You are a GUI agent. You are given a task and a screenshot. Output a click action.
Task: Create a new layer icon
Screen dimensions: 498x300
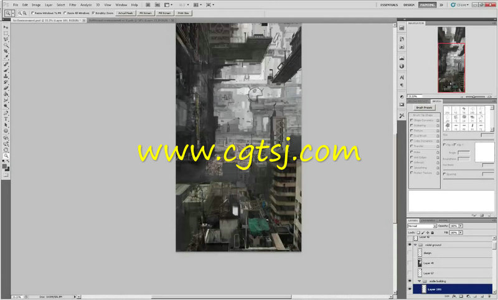point(482,296)
